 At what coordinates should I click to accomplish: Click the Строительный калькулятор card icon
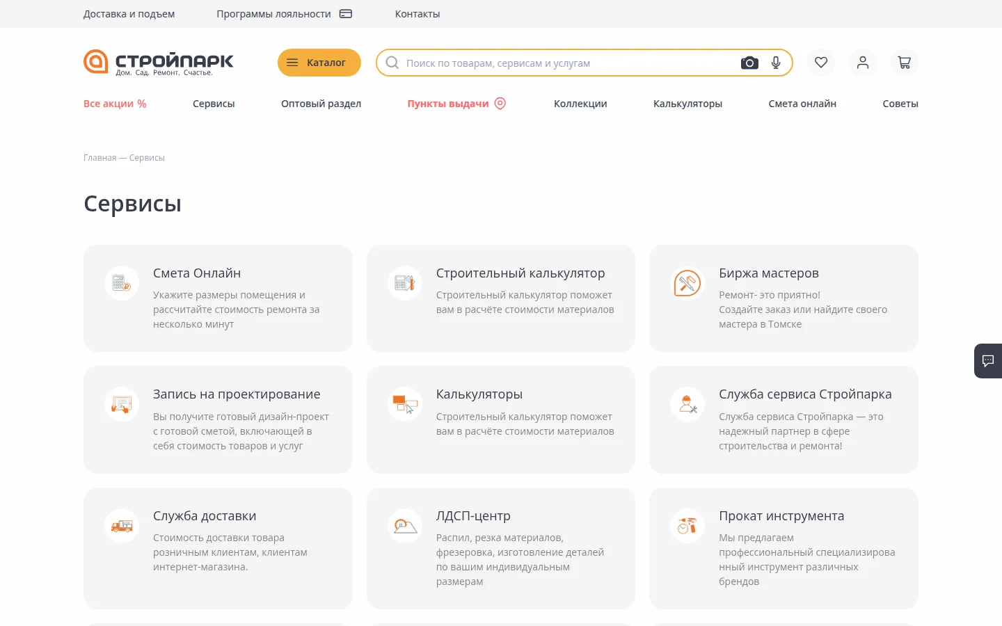405,283
